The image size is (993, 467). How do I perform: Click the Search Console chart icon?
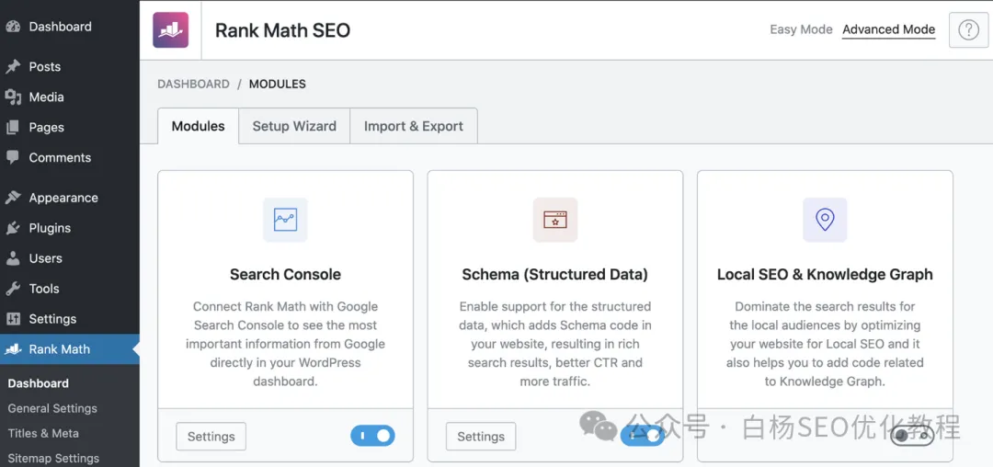(285, 220)
